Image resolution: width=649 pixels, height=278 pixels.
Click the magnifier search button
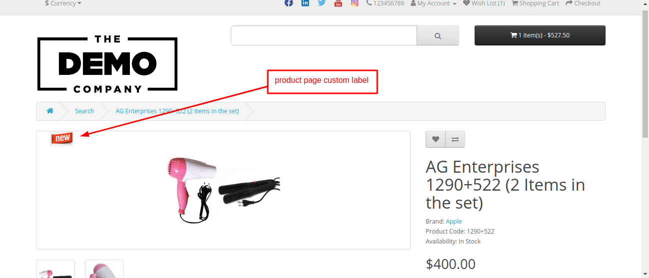(x=438, y=35)
